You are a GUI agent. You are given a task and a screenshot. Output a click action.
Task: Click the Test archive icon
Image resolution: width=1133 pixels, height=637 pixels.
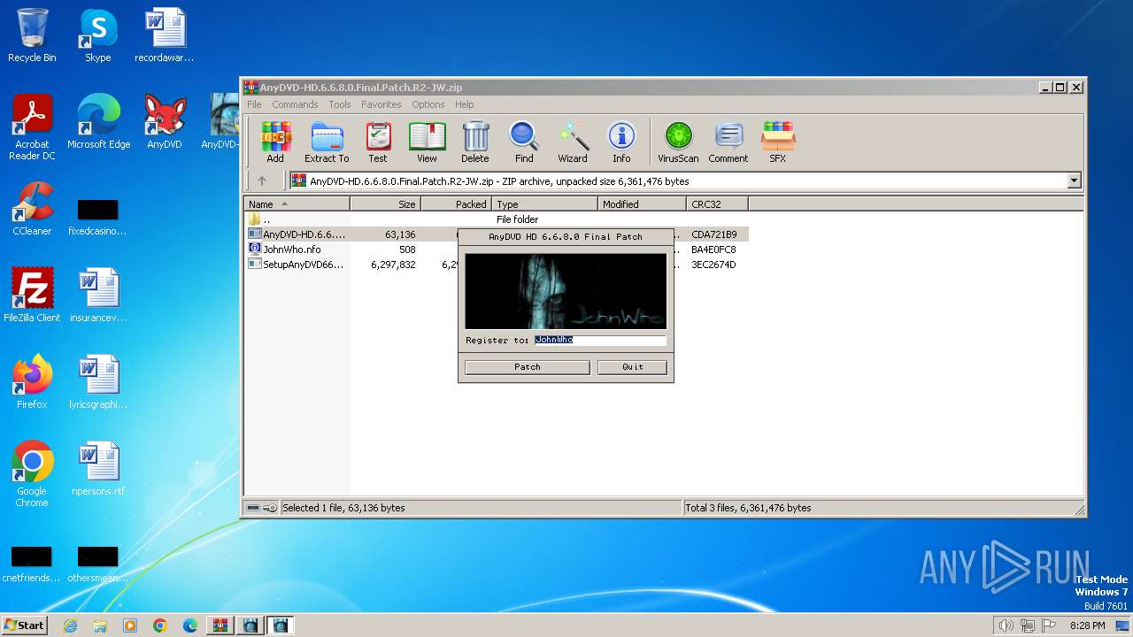coord(378,142)
